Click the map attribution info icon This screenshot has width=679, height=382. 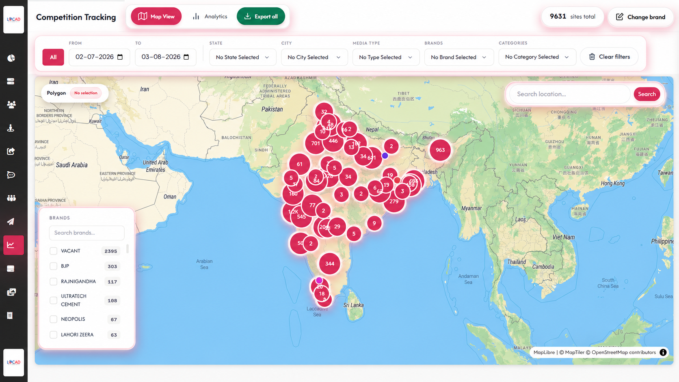click(x=663, y=352)
